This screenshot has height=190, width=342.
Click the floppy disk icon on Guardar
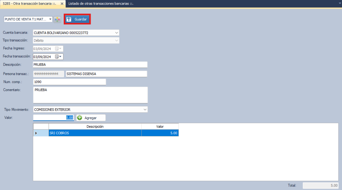click(x=69, y=19)
